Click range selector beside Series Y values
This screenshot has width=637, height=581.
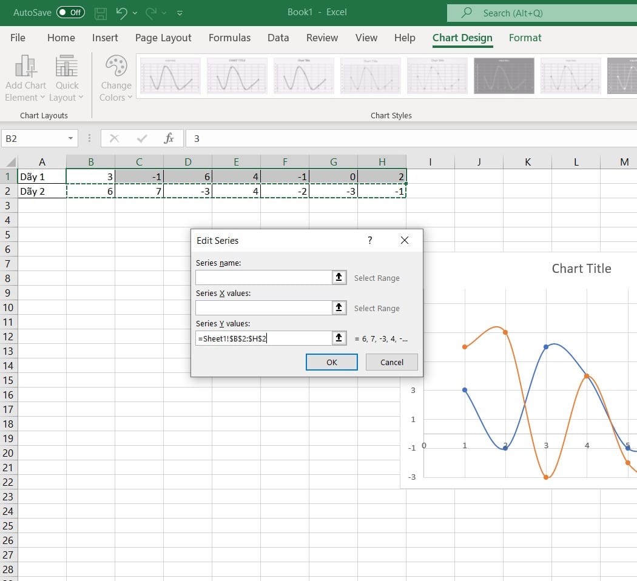[339, 338]
